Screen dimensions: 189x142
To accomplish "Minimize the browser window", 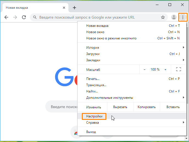I will (x=157, y=5).
